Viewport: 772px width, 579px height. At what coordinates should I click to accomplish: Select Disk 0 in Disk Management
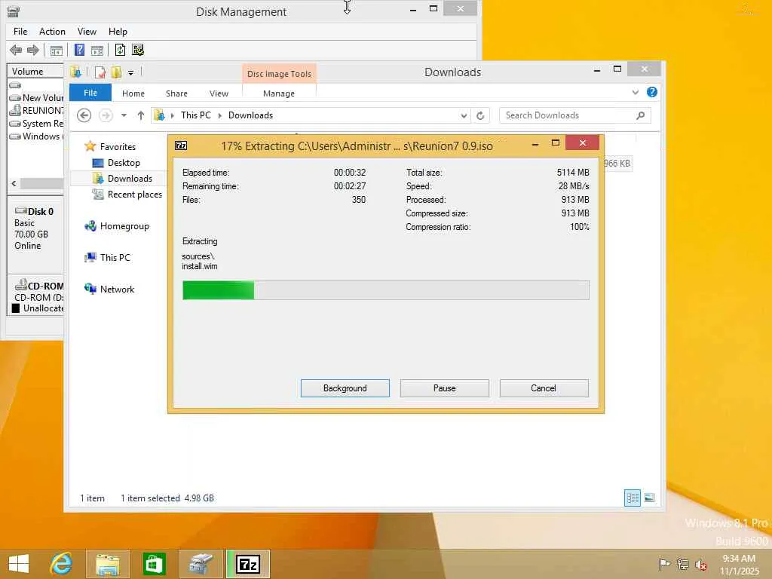[x=35, y=228]
